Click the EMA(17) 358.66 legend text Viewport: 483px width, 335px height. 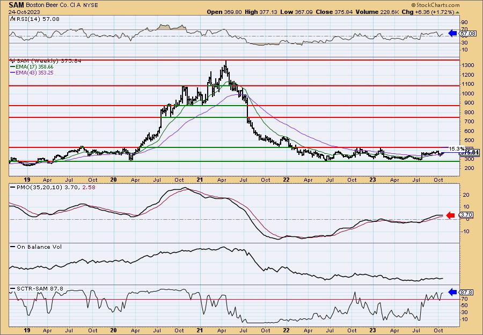(x=34, y=67)
